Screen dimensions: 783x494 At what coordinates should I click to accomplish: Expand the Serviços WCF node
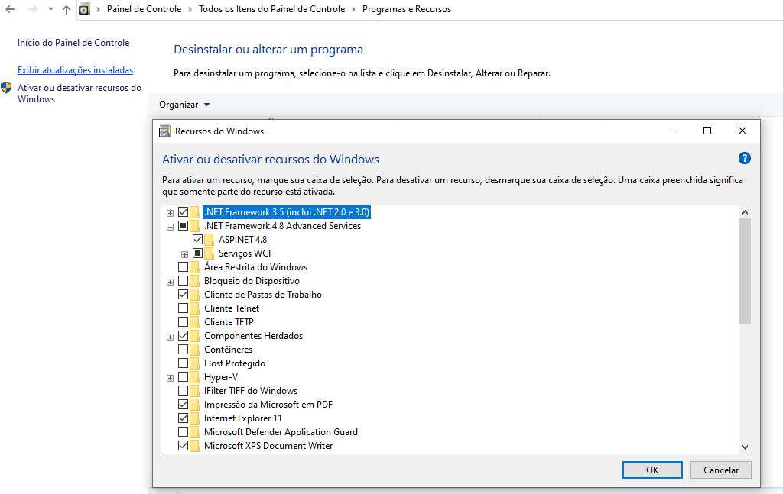click(185, 255)
